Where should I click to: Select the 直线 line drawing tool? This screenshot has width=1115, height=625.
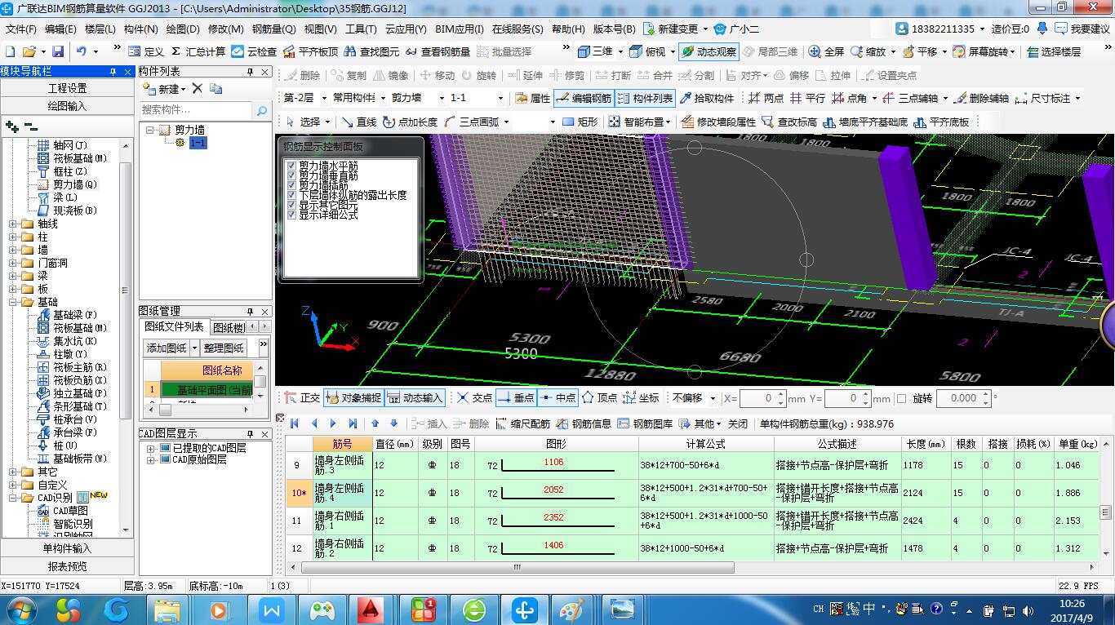tap(358, 122)
